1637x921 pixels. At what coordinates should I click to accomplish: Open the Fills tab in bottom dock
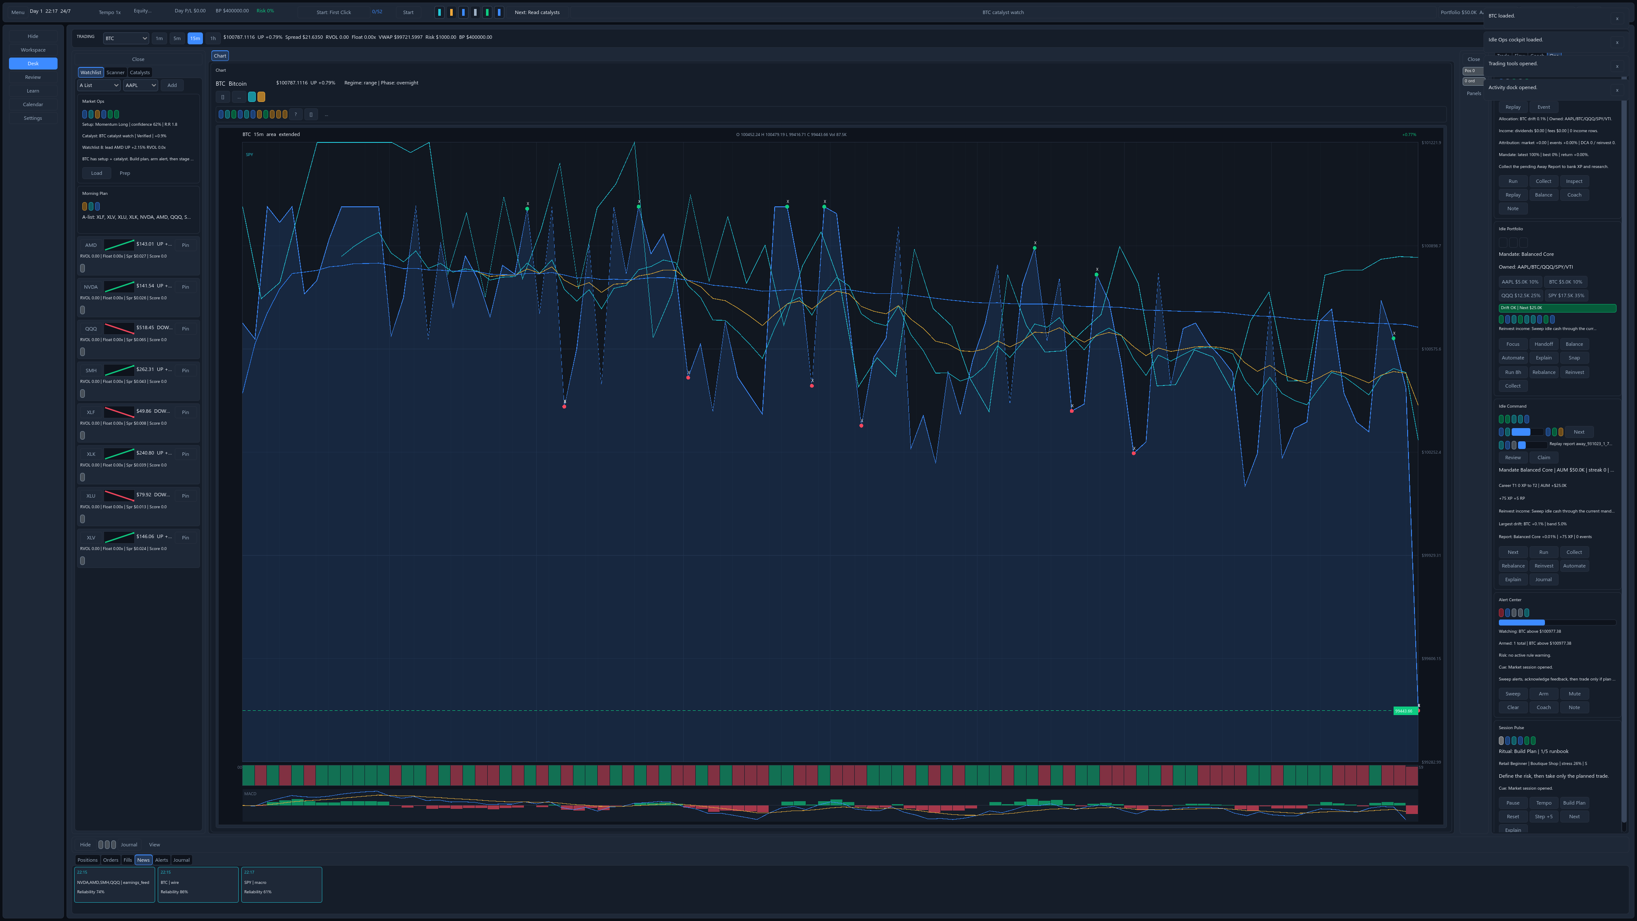click(128, 860)
